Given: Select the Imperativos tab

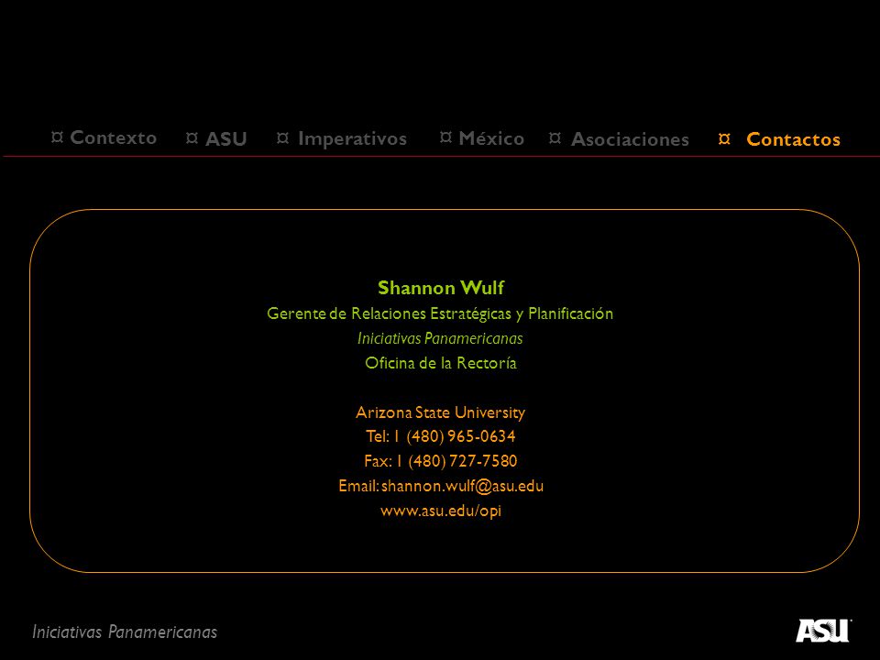Looking at the screenshot, I should [352, 138].
